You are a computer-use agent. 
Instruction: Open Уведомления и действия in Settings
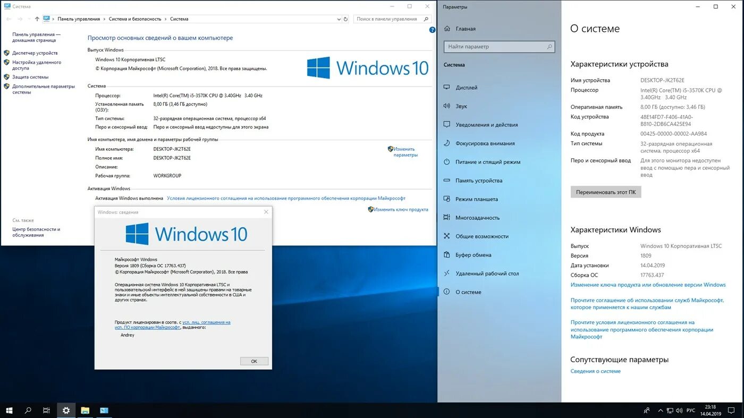pos(487,125)
